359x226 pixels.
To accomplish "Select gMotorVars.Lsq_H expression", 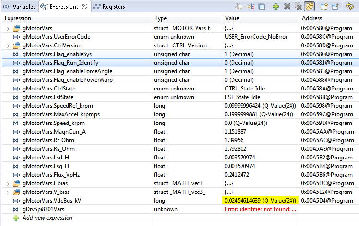I will [x=46, y=166].
